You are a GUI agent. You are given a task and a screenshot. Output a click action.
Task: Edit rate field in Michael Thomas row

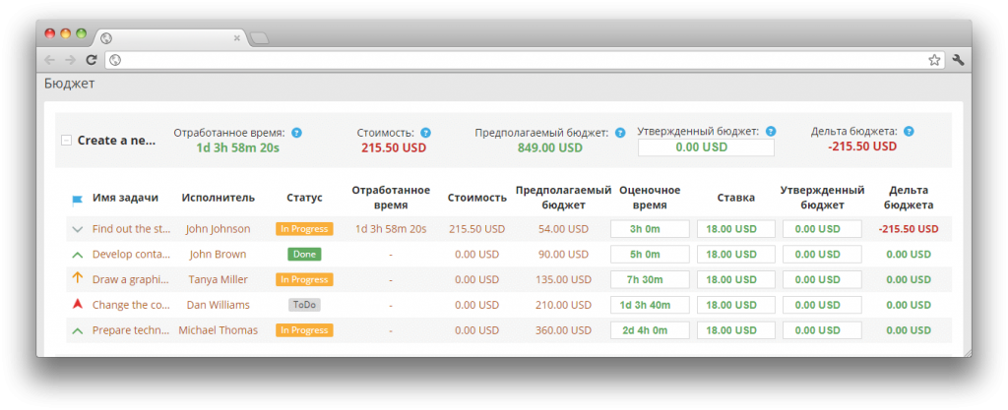click(736, 330)
